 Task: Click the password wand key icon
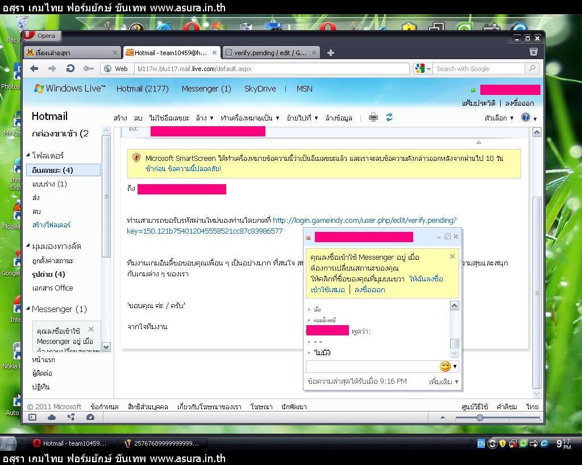point(88,69)
